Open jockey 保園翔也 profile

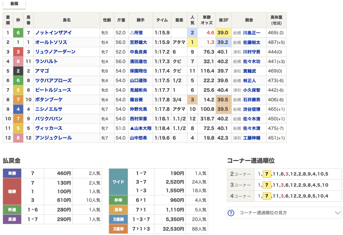click(138, 71)
